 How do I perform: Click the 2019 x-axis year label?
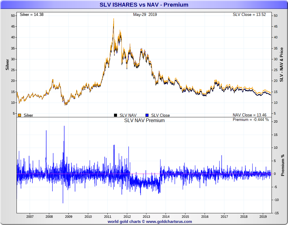[x=263, y=217]
